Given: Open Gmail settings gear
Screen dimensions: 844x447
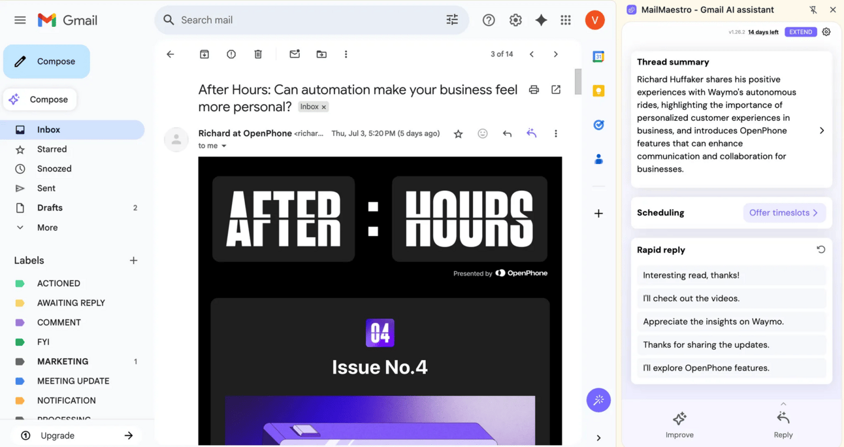Looking at the screenshot, I should [515, 20].
